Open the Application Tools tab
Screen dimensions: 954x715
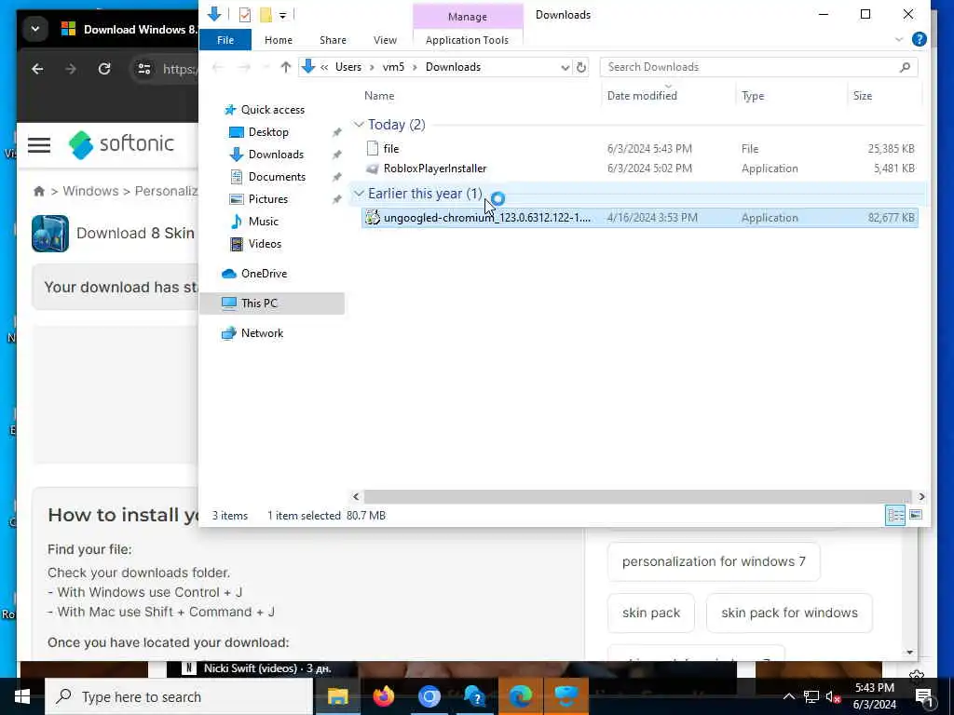[468, 40]
